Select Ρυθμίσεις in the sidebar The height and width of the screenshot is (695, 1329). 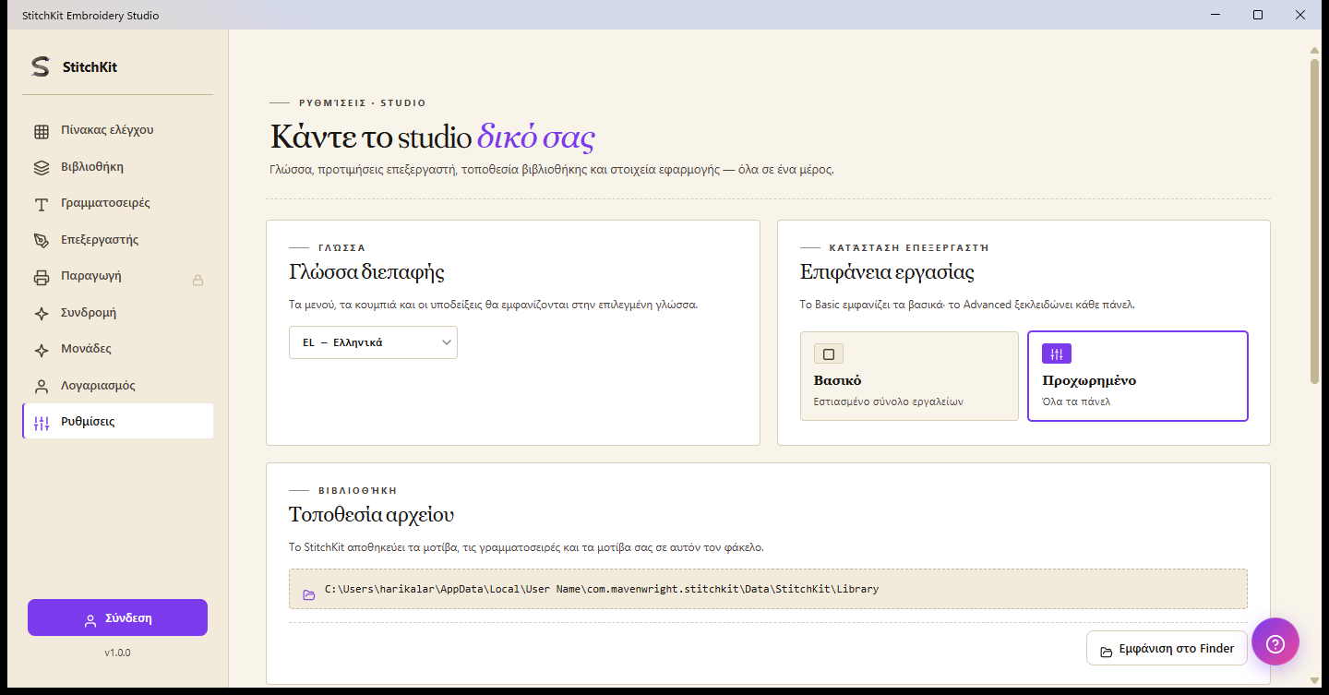coord(118,422)
